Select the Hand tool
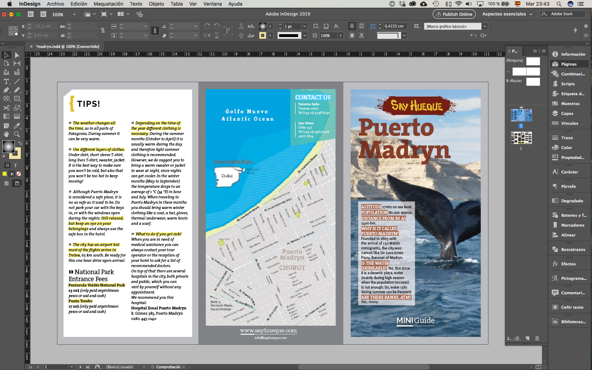Image resolution: width=592 pixels, height=370 pixels. point(6,134)
